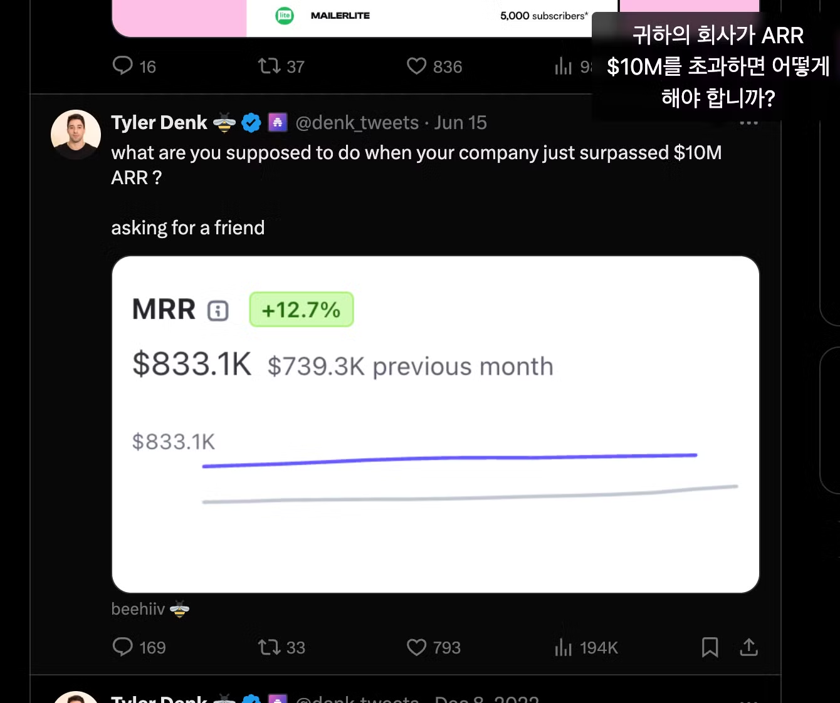Retweet the $10M ARR tweet
This screenshot has height=703, width=840.
pyautogui.click(x=270, y=647)
